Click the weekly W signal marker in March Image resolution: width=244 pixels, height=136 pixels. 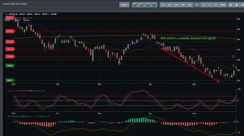click(119, 63)
